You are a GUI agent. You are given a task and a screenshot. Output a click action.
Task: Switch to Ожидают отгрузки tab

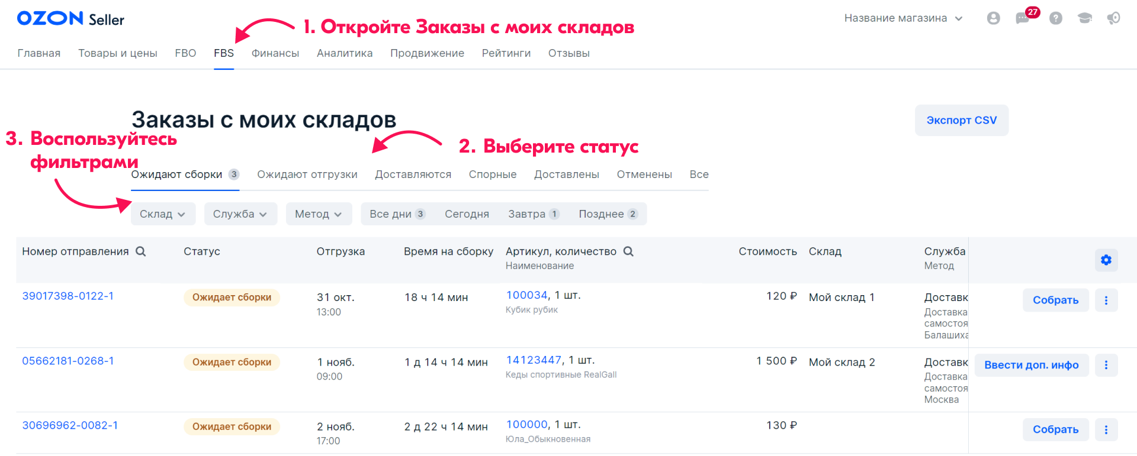[307, 174]
